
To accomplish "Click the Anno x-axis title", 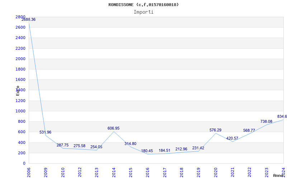I will pos(278,175).
